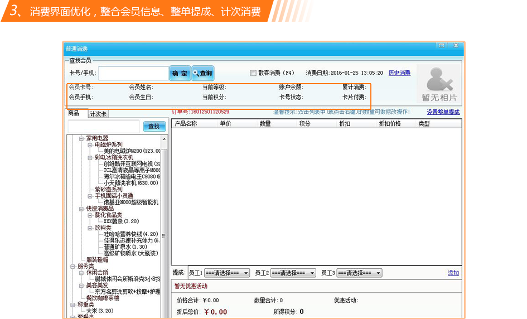Screen dimensions: 527x319
Task: Select 创维酷开互联网电视 product
Action: tap(132, 164)
